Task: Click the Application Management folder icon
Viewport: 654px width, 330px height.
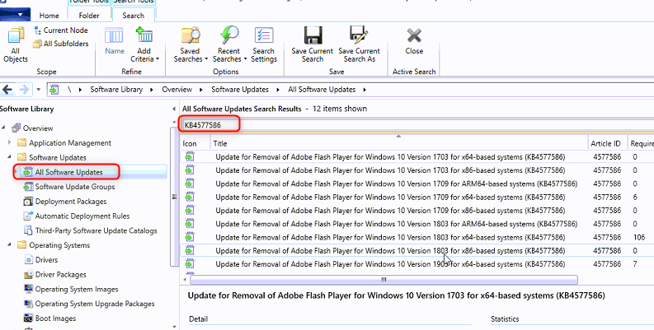Action: [x=21, y=142]
